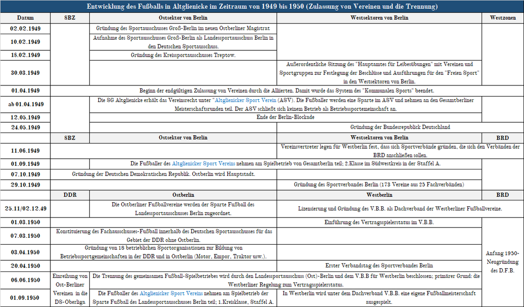Select the date cell 11.06.1949

(x=25, y=151)
